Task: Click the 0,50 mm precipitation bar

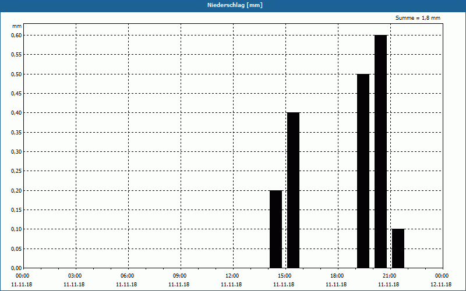Action: pyautogui.click(x=363, y=171)
